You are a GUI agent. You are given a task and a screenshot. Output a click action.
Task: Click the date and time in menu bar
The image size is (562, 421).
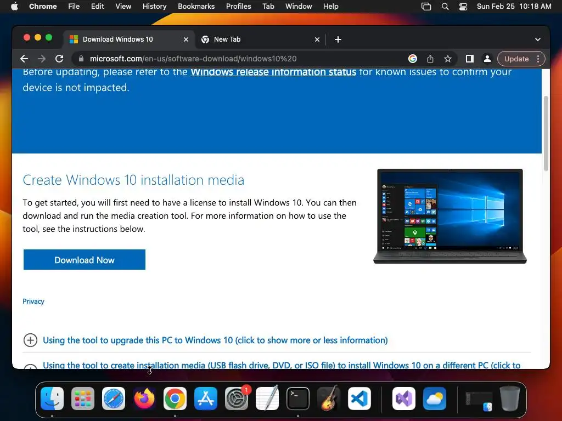pos(514,7)
